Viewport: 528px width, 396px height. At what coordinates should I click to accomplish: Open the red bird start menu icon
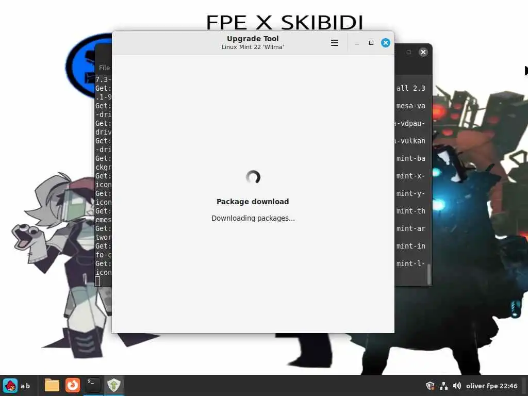point(10,385)
